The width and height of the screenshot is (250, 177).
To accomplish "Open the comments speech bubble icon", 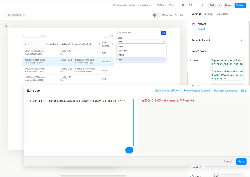I will 201,5.
